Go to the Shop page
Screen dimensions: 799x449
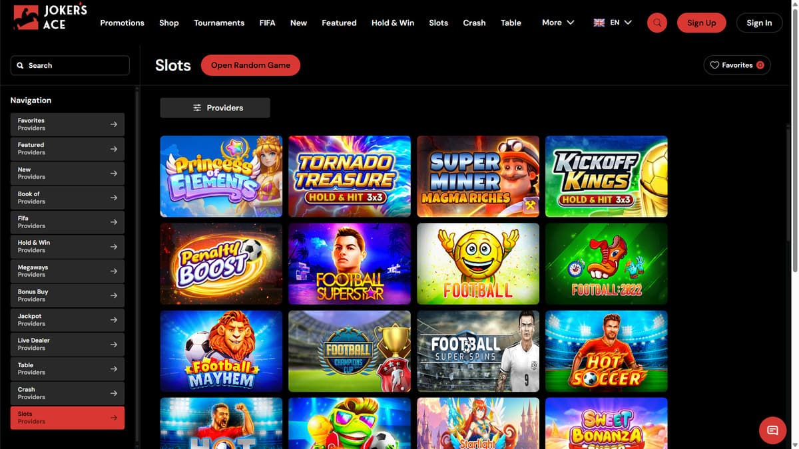pos(169,23)
